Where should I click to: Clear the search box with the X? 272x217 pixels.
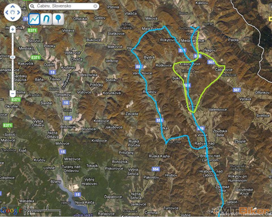(95, 6)
